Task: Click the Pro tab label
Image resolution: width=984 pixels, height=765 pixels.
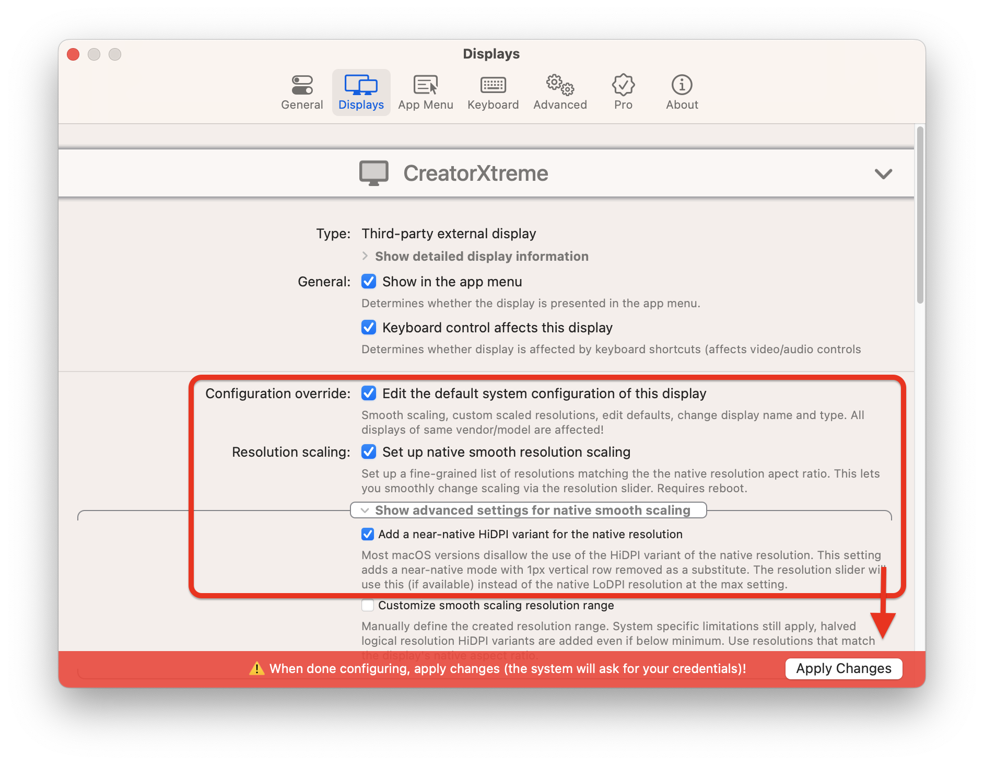Action: [623, 105]
